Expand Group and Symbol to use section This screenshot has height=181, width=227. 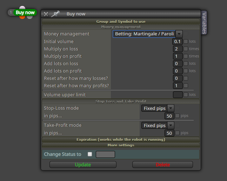pyautogui.click(x=121, y=21)
